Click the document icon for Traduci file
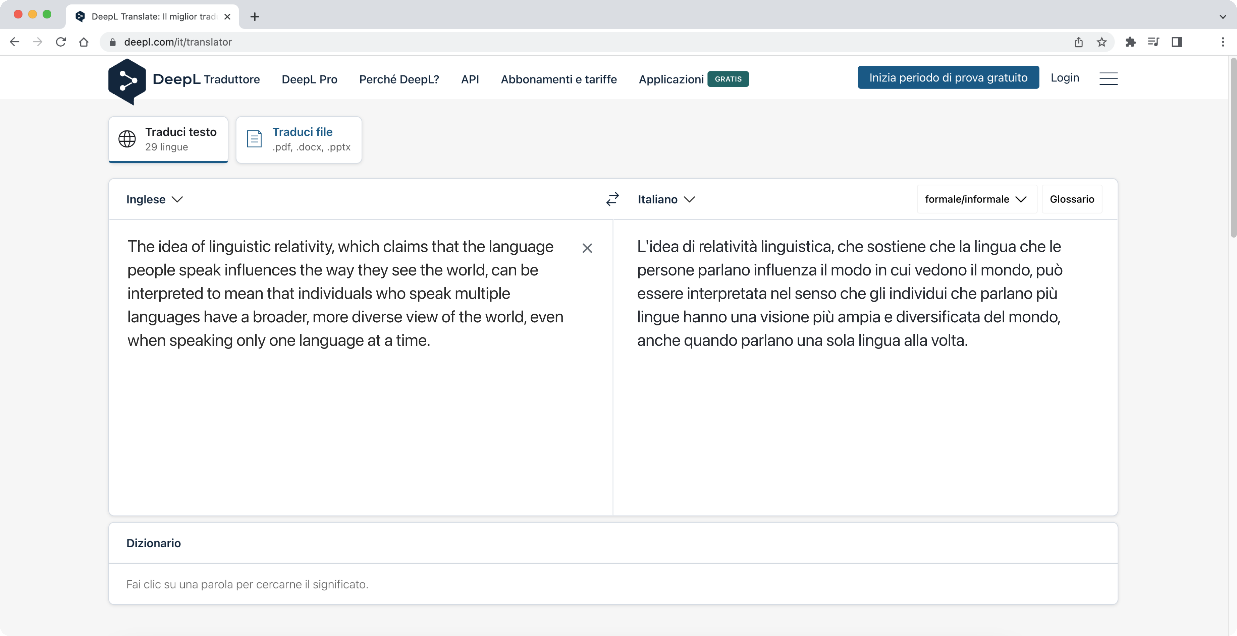The width and height of the screenshot is (1237, 636). [254, 139]
